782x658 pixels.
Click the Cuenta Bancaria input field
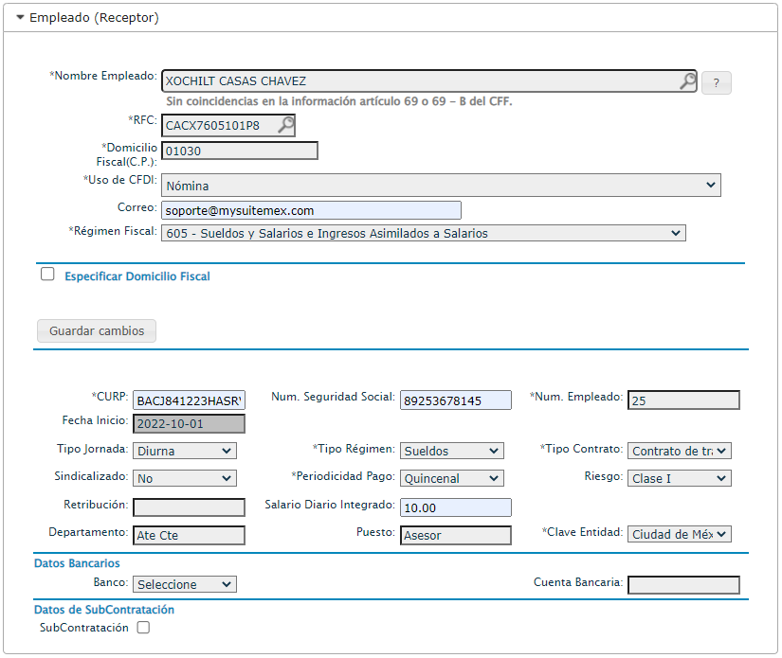pyautogui.click(x=682, y=585)
